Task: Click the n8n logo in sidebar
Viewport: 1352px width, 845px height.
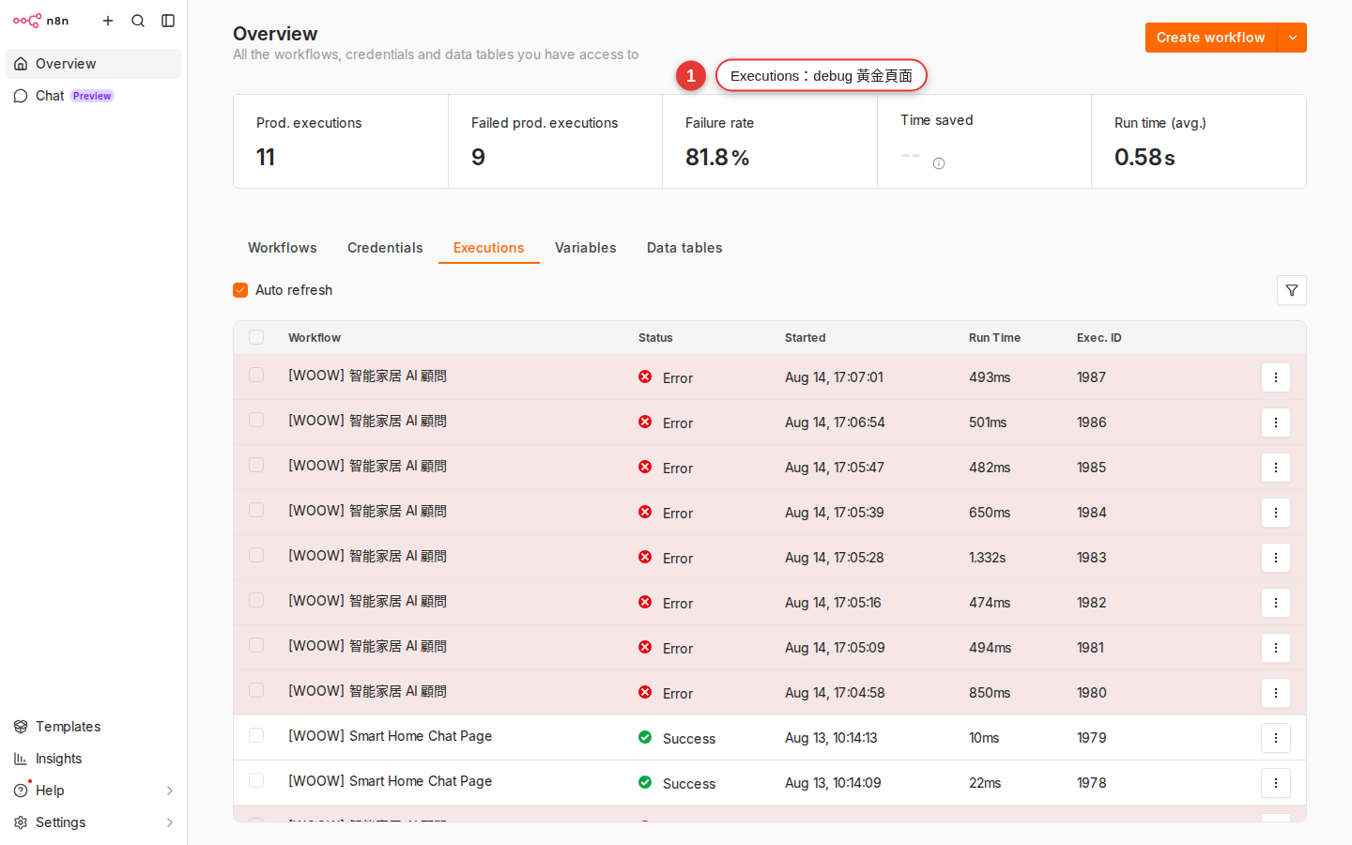Action: click(x=40, y=21)
